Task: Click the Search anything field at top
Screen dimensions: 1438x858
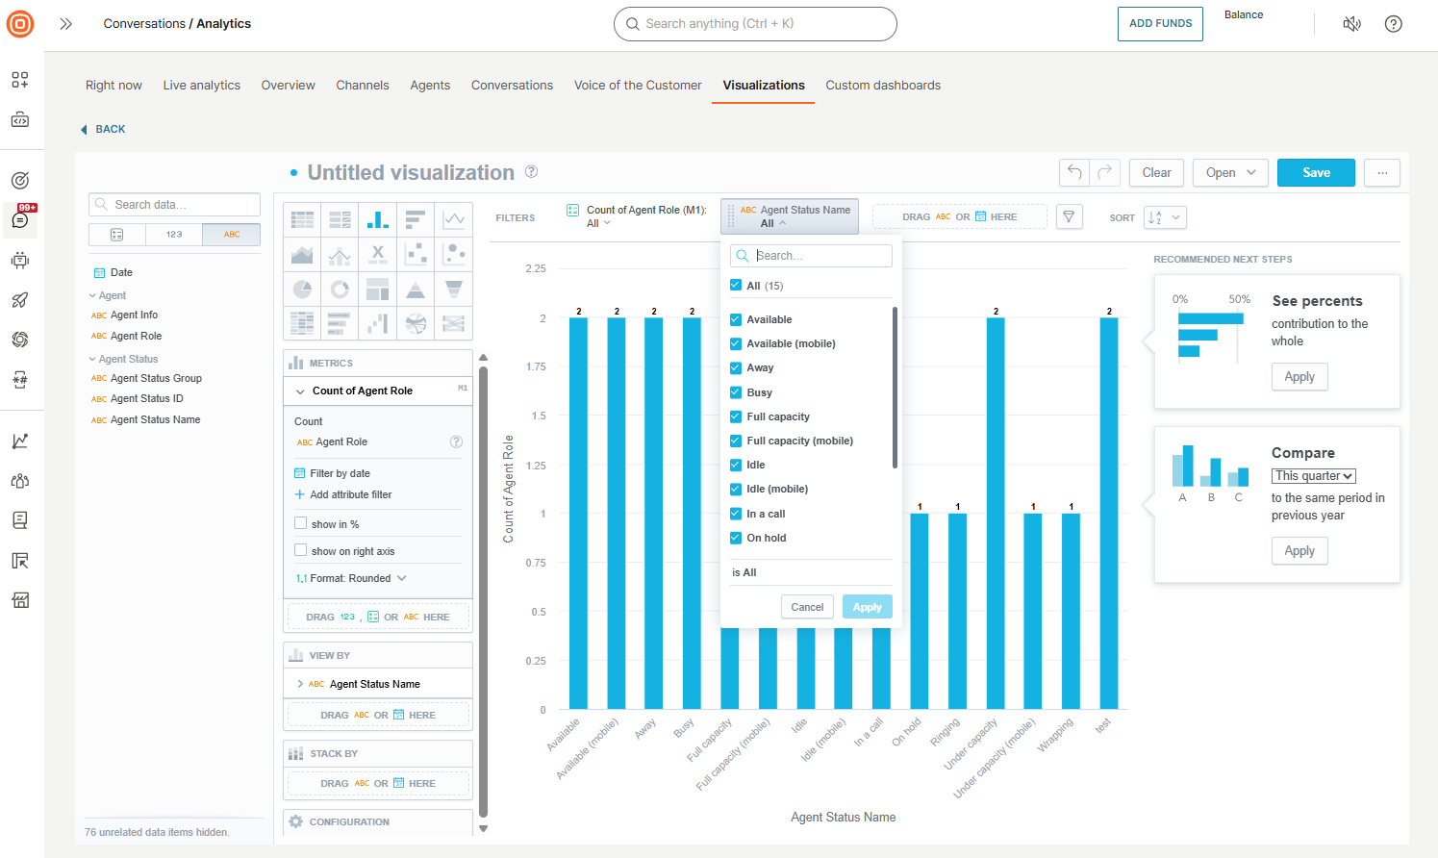Action: pos(754,24)
